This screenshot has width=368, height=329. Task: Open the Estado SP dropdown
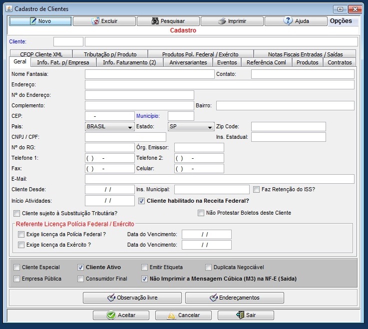[x=191, y=126]
